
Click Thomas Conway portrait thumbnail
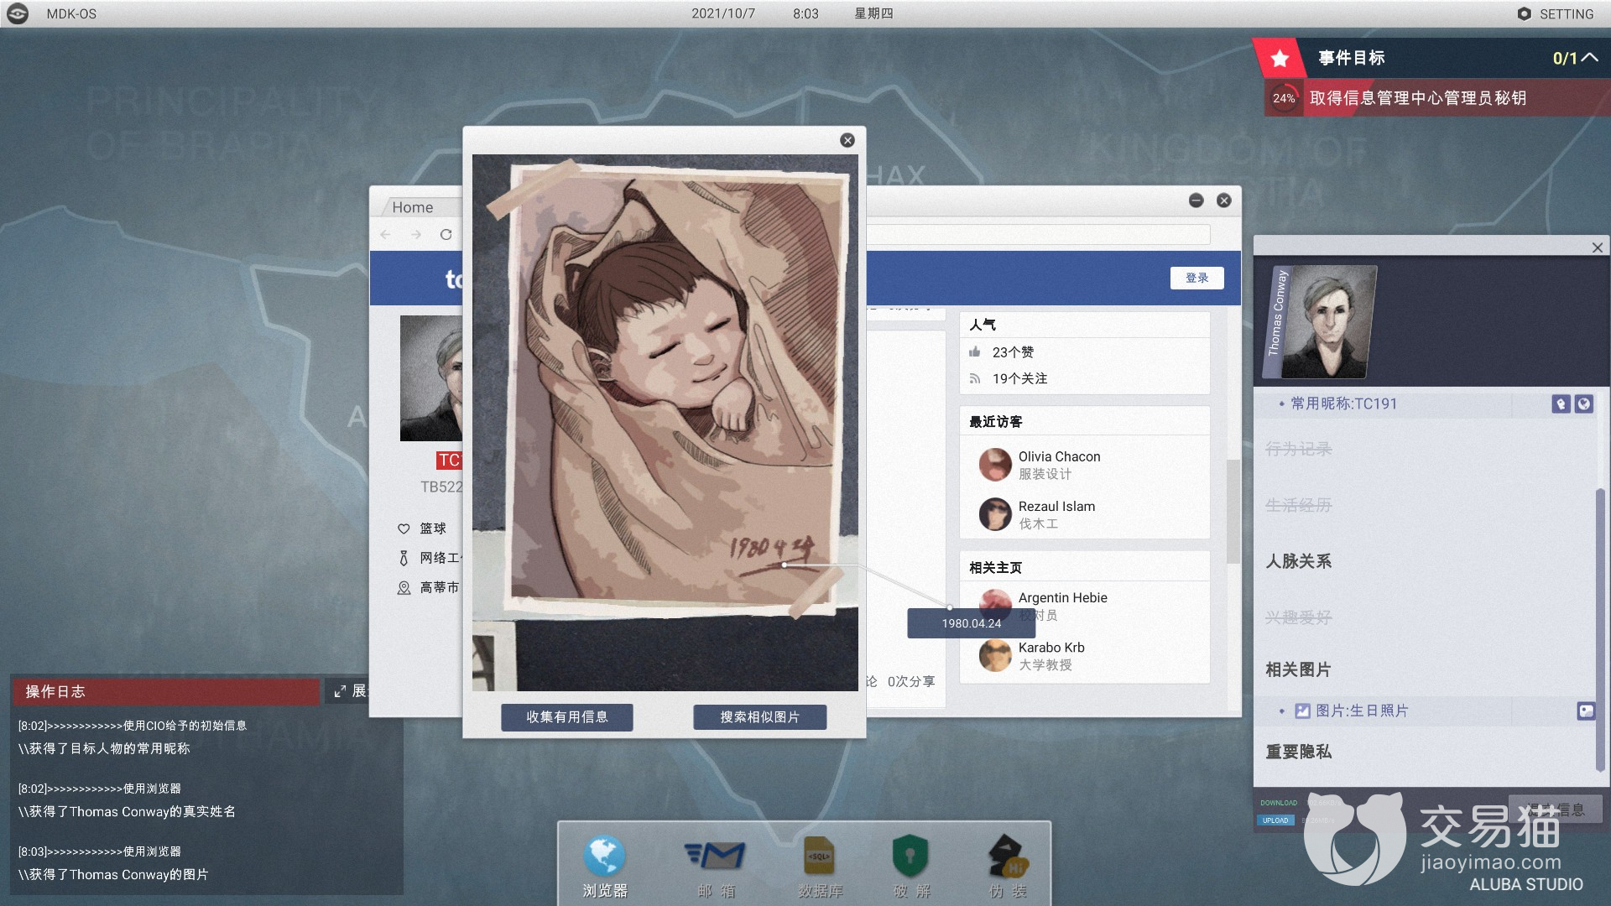(x=1327, y=322)
